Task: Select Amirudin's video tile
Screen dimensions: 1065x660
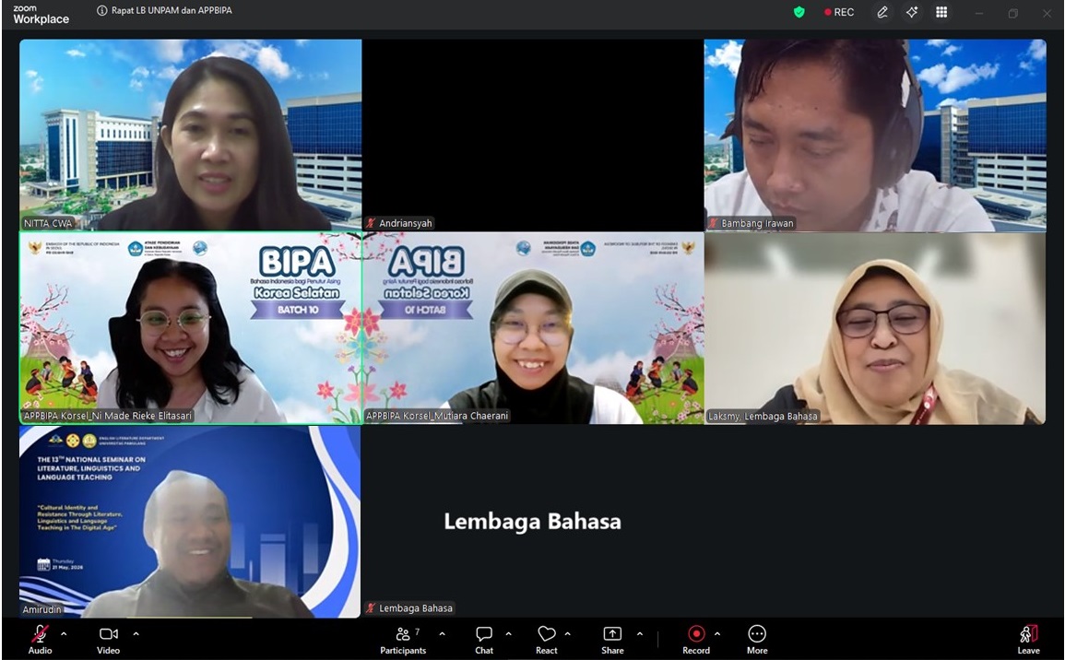Action: coord(190,522)
